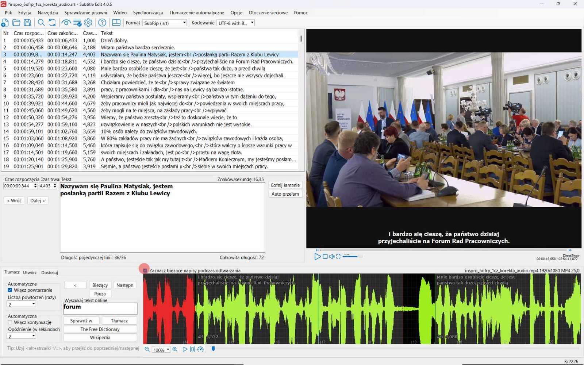Switch to the Dostosuj tab
The image size is (584, 365).
tap(50, 272)
